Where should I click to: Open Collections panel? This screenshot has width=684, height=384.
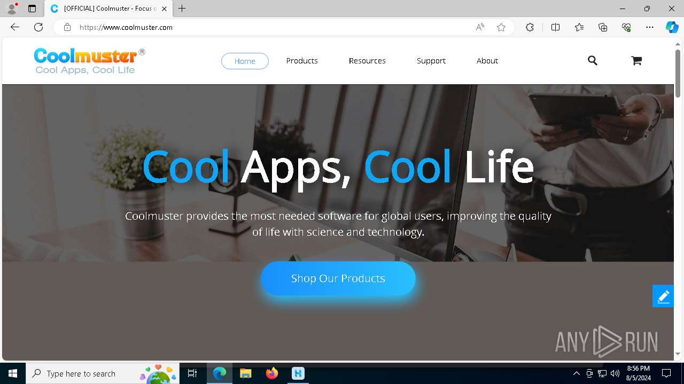click(603, 27)
